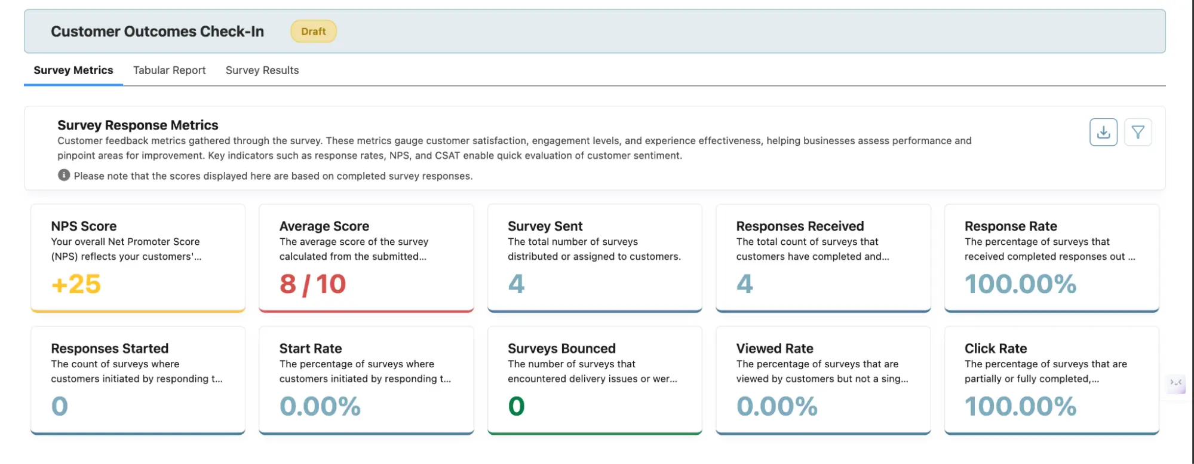Select the NPS Score card

click(137, 257)
